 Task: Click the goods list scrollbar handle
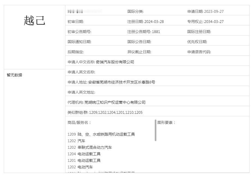pos(155,130)
